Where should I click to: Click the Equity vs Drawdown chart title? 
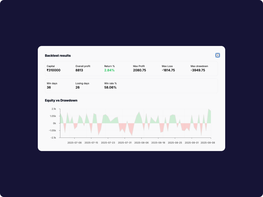[61, 100]
